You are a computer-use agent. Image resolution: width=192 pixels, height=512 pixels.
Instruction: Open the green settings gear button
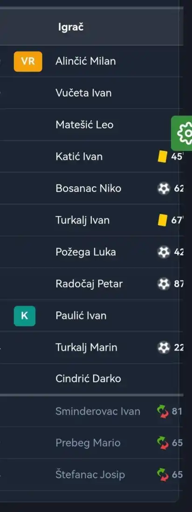[x=182, y=133]
